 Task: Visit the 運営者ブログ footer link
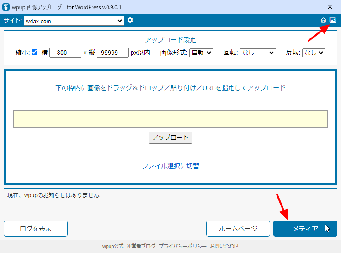point(141,246)
